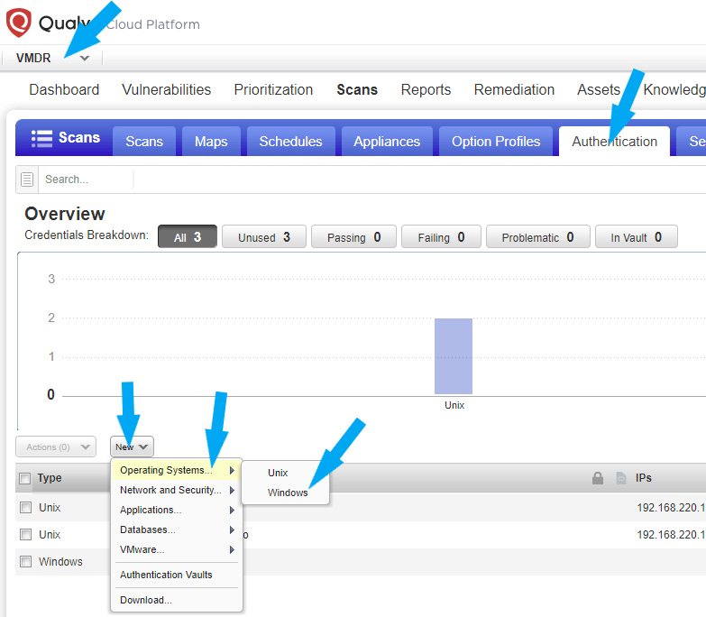Click the Qualys shield logo
Viewport: 706px width, 617px height.
click(18, 23)
